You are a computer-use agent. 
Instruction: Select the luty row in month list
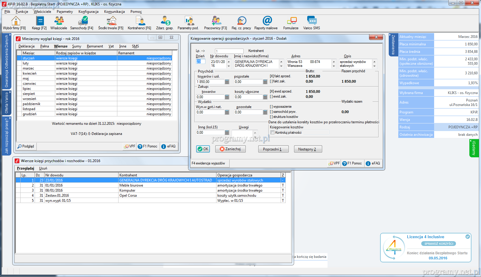click(x=26, y=63)
